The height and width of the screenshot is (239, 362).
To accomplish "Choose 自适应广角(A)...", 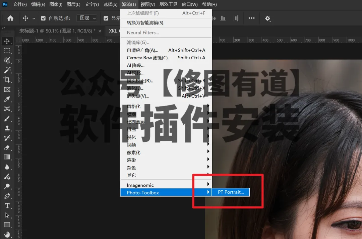I will pyautogui.click(x=166, y=50).
